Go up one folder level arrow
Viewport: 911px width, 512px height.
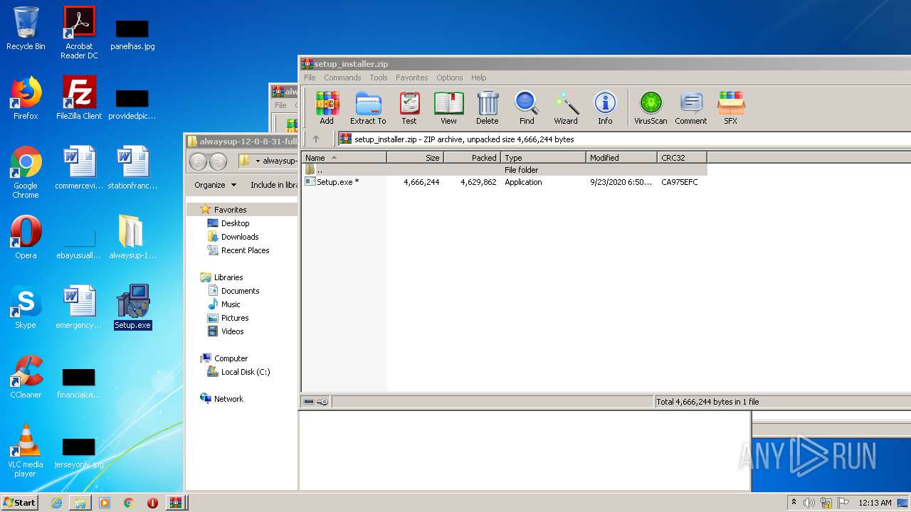(316, 139)
